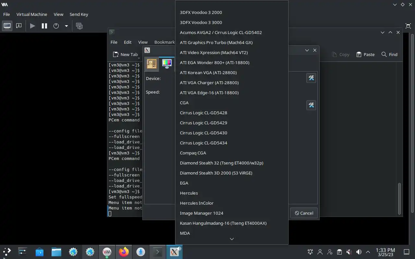Click the muted audio tray icon
The image size is (415, 259).
(x=349, y=252)
